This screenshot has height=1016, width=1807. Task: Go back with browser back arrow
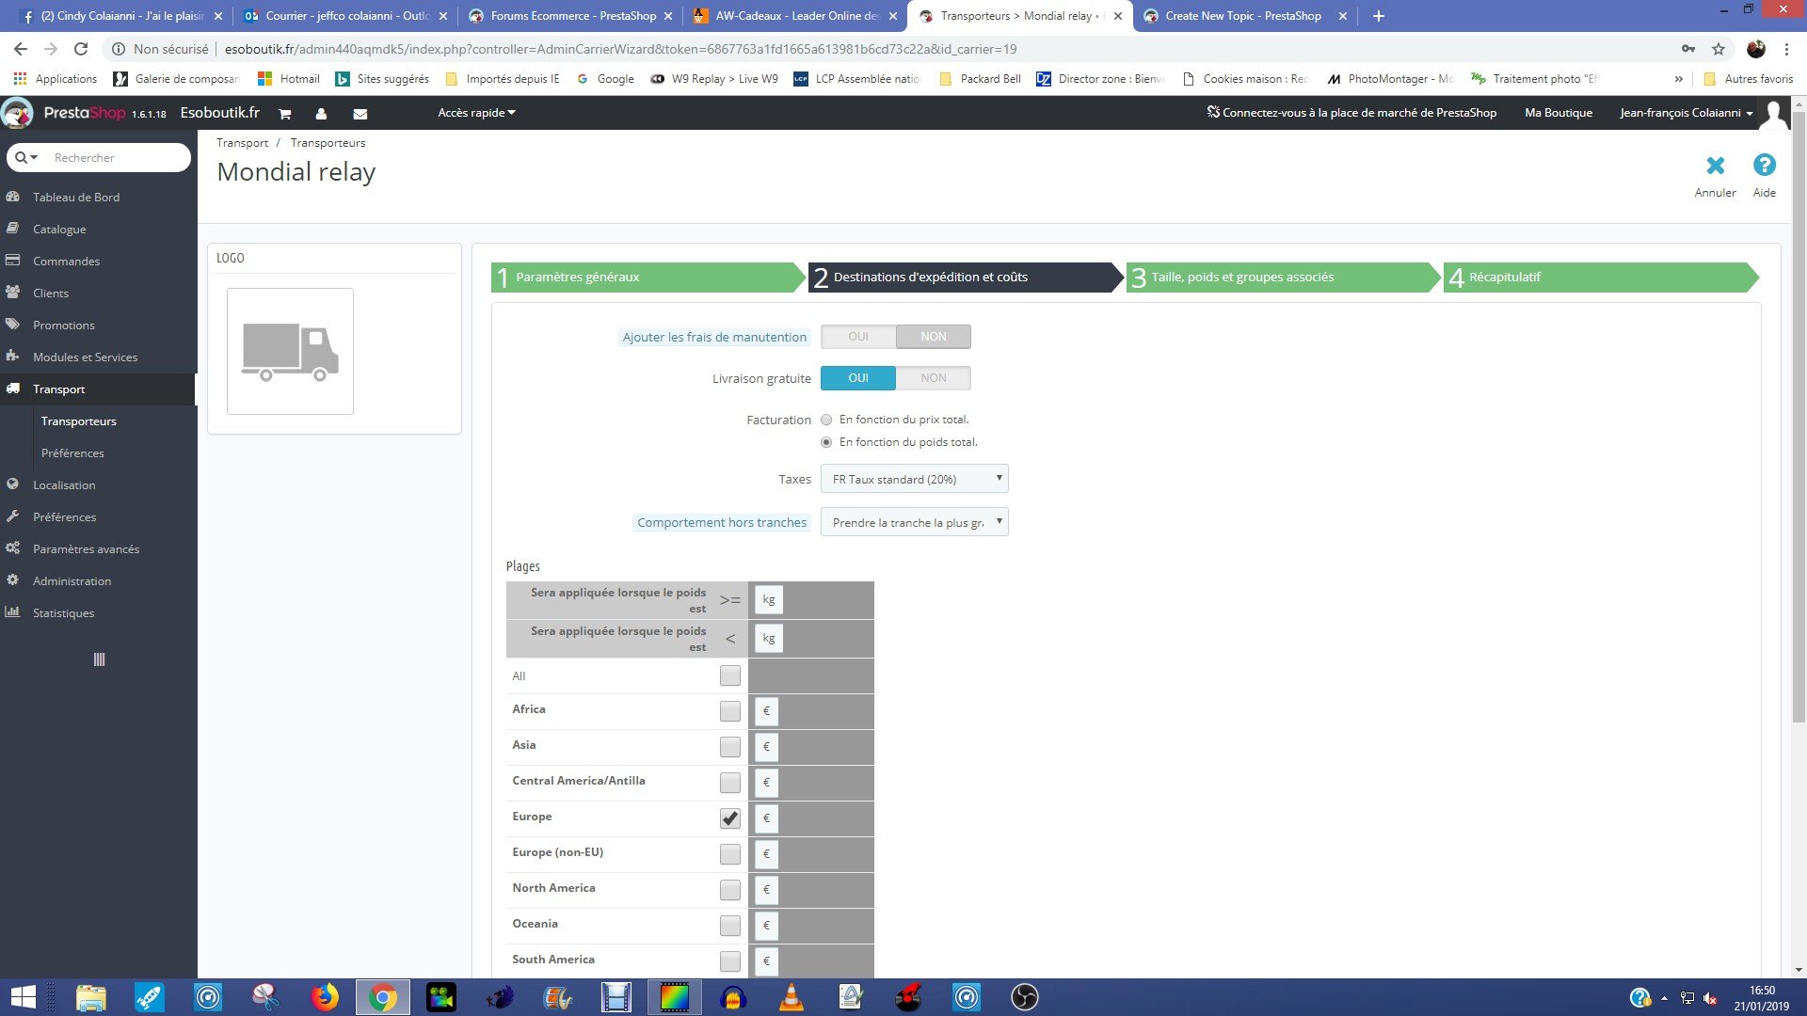(x=21, y=49)
